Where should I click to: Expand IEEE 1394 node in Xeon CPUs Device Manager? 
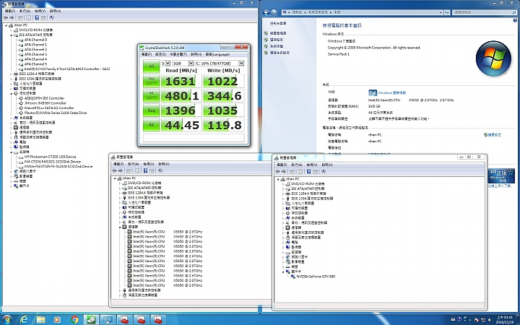[120, 198]
